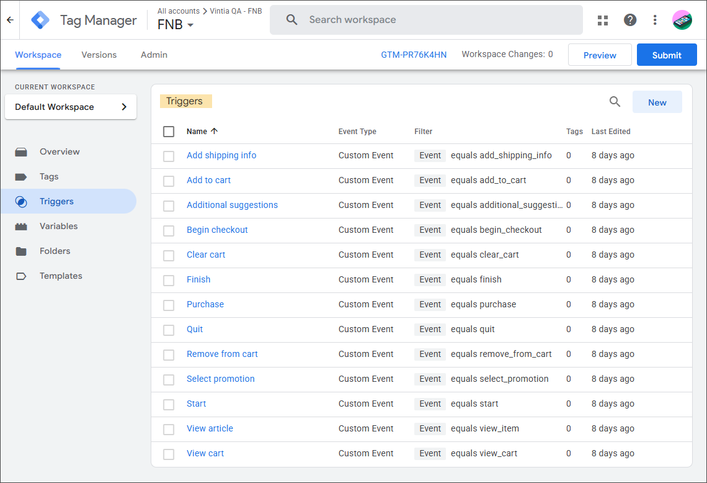Open the triggers search magnifier
Screen dimensions: 707x483
[614, 101]
